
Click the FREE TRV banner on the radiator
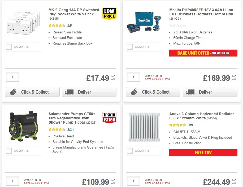coord(203,153)
